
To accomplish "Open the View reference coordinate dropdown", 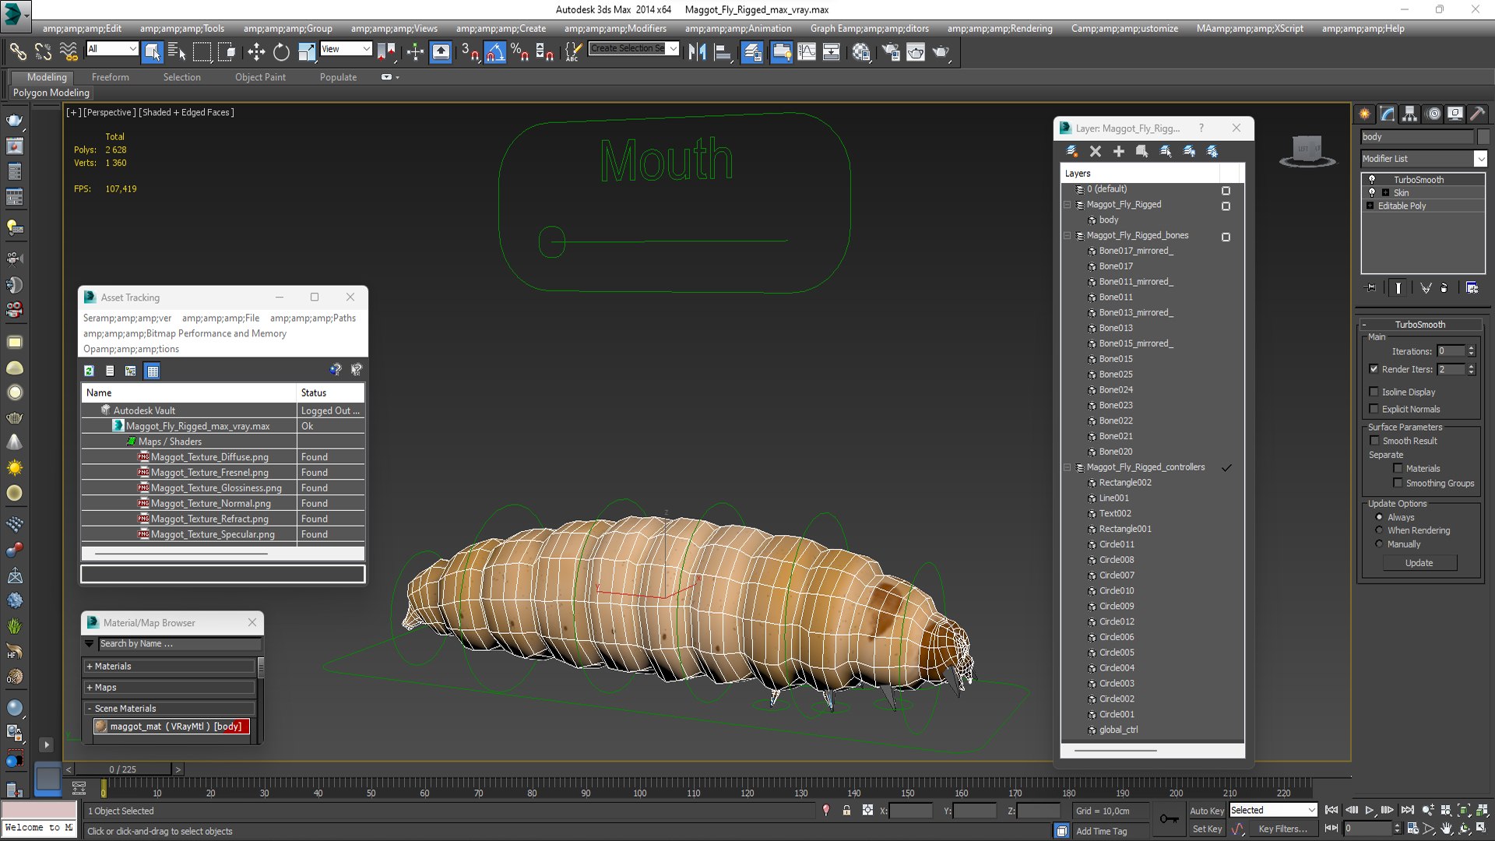I will click(x=346, y=48).
